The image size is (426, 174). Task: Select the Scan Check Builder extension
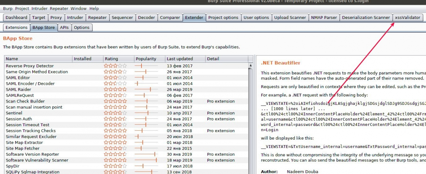(126, 101)
